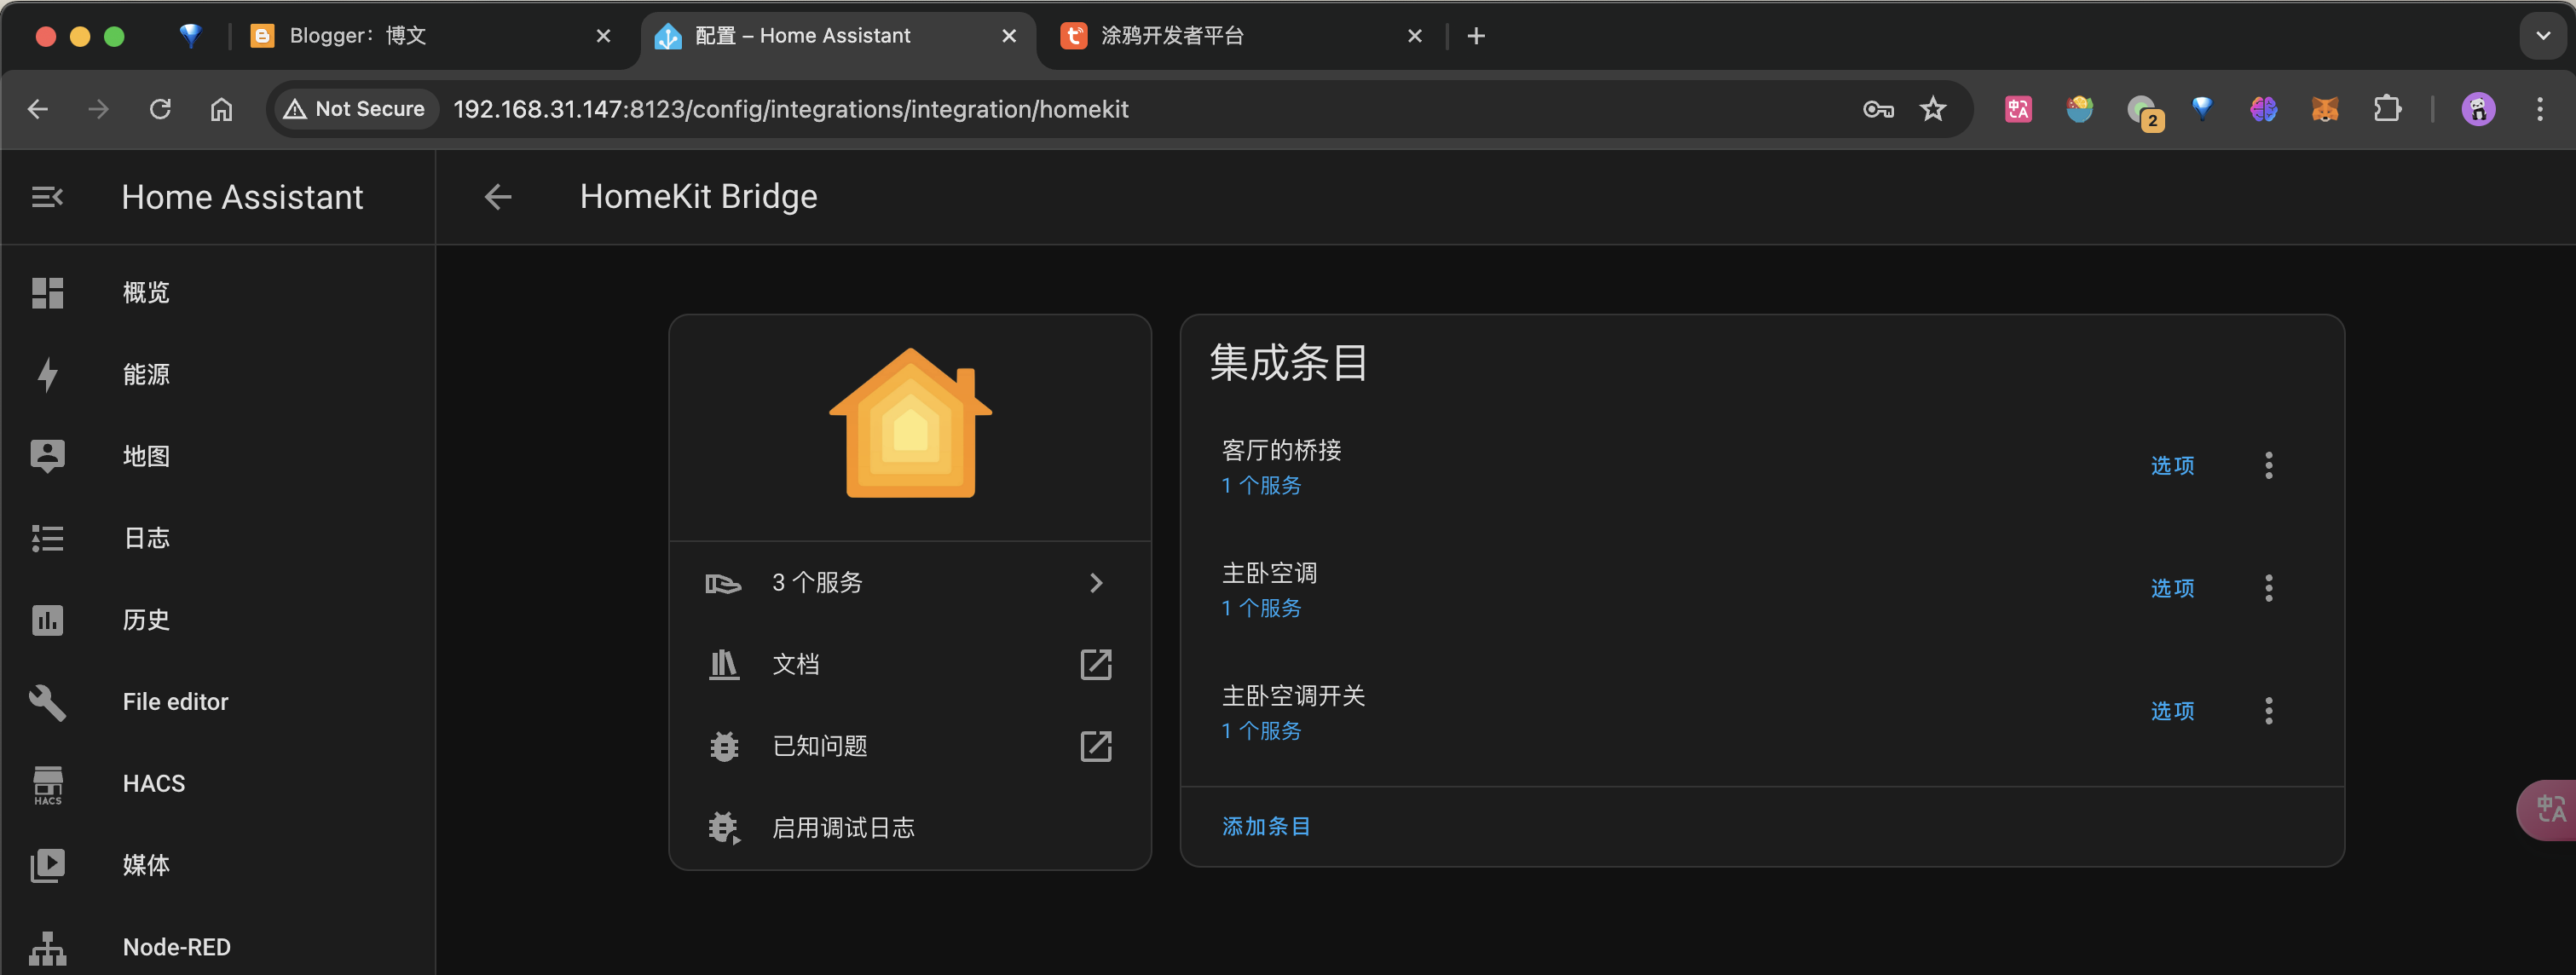2576x975 pixels.
Task: Click the 添加条目 add entry link
Action: click(x=1265, y=827)
